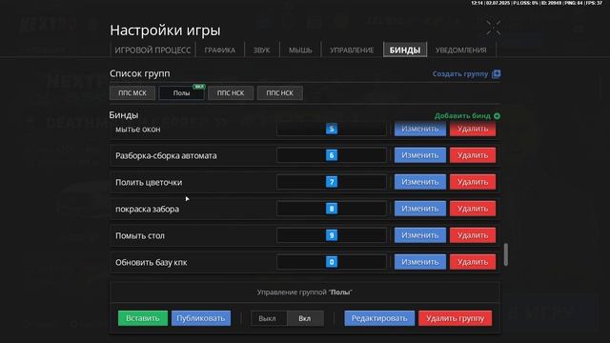This screenshot has width=610, height=343.
Task: Click the Помыть стол bind name
Action: pos(140,235)
